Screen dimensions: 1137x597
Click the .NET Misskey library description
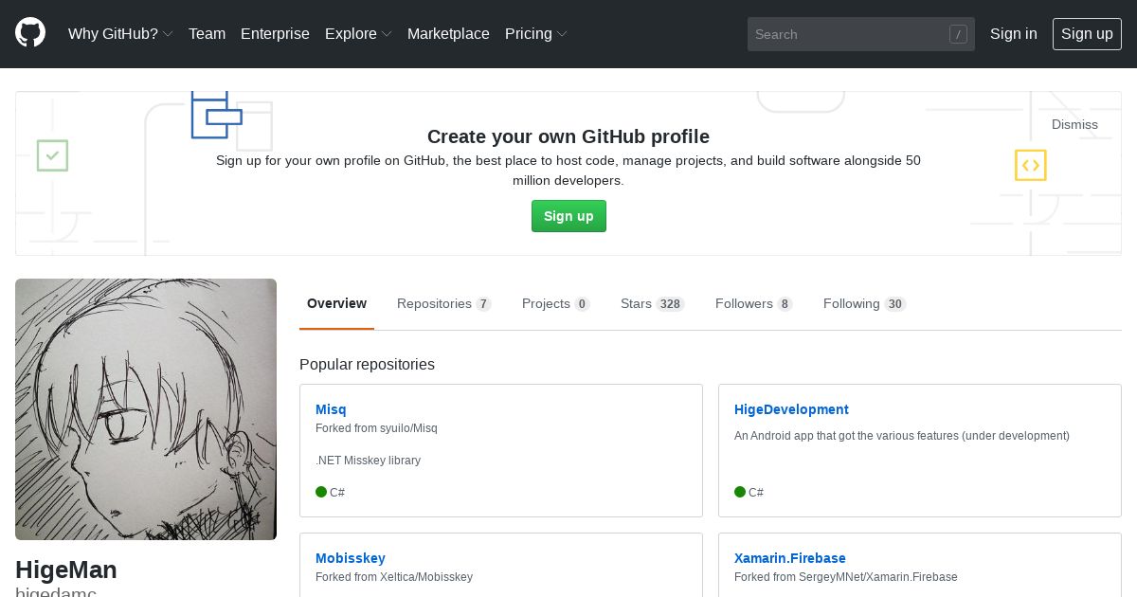point(368,461)
